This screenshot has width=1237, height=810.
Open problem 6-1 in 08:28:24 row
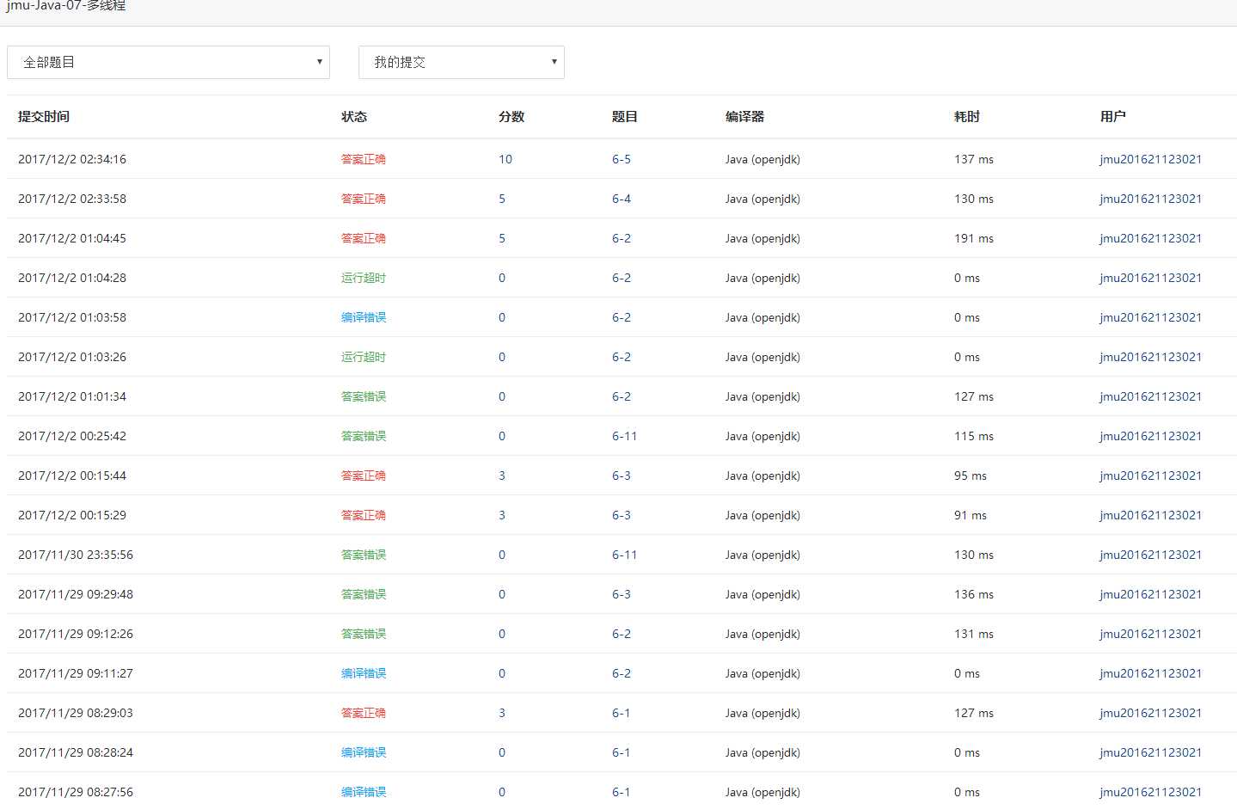click(622, 752)
